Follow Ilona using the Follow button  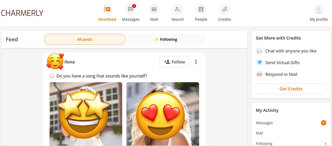tap(175, 62)
